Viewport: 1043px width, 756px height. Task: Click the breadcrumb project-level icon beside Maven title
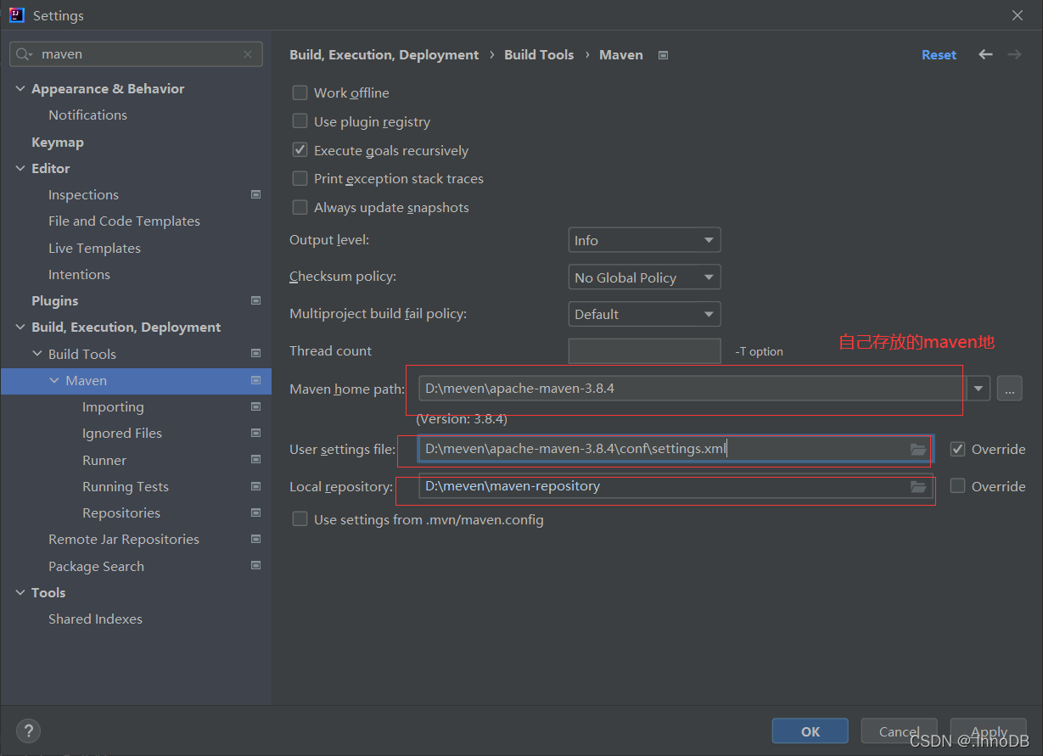[x=664, y=55]
